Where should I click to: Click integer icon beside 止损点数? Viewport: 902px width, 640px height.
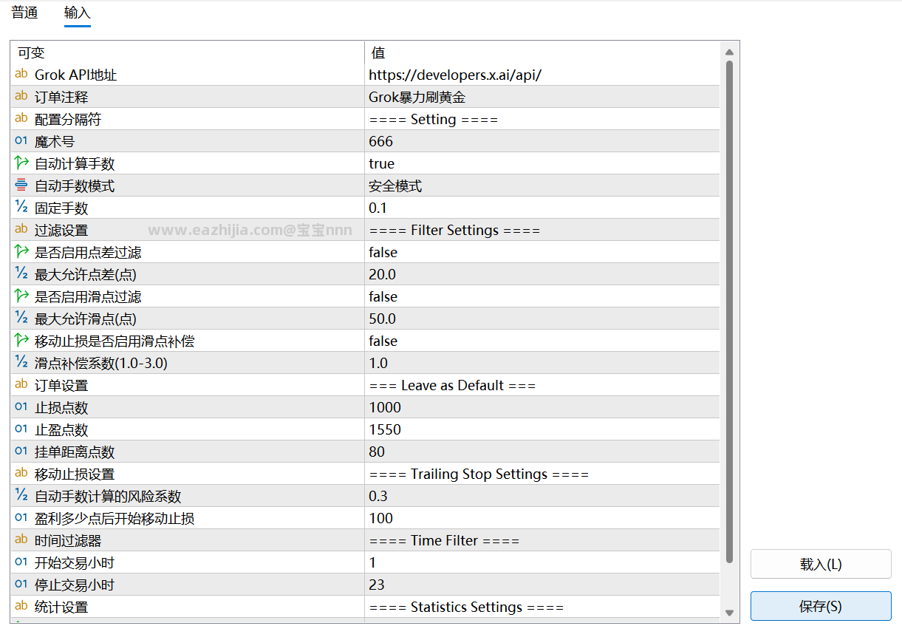(21, 407)
